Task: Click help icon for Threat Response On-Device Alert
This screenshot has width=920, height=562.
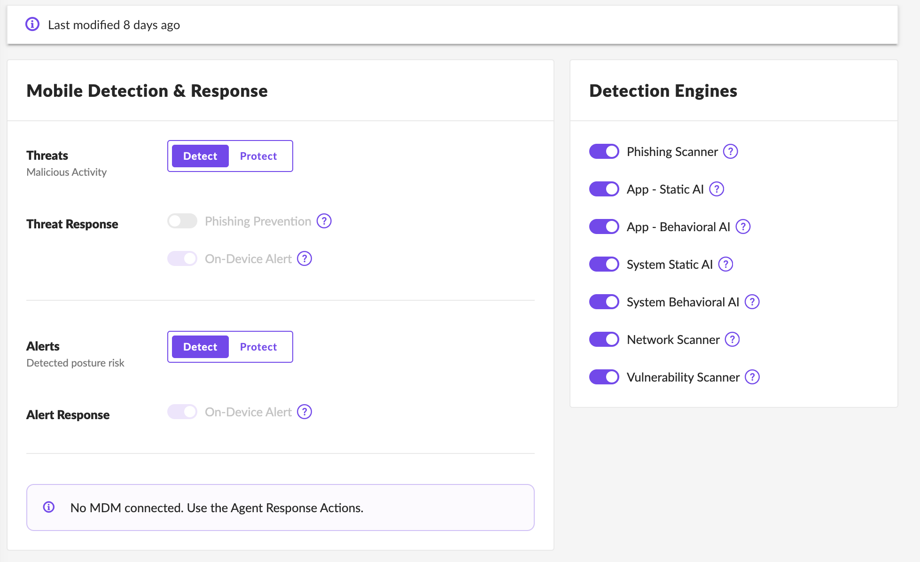Action: click(304, 259)
